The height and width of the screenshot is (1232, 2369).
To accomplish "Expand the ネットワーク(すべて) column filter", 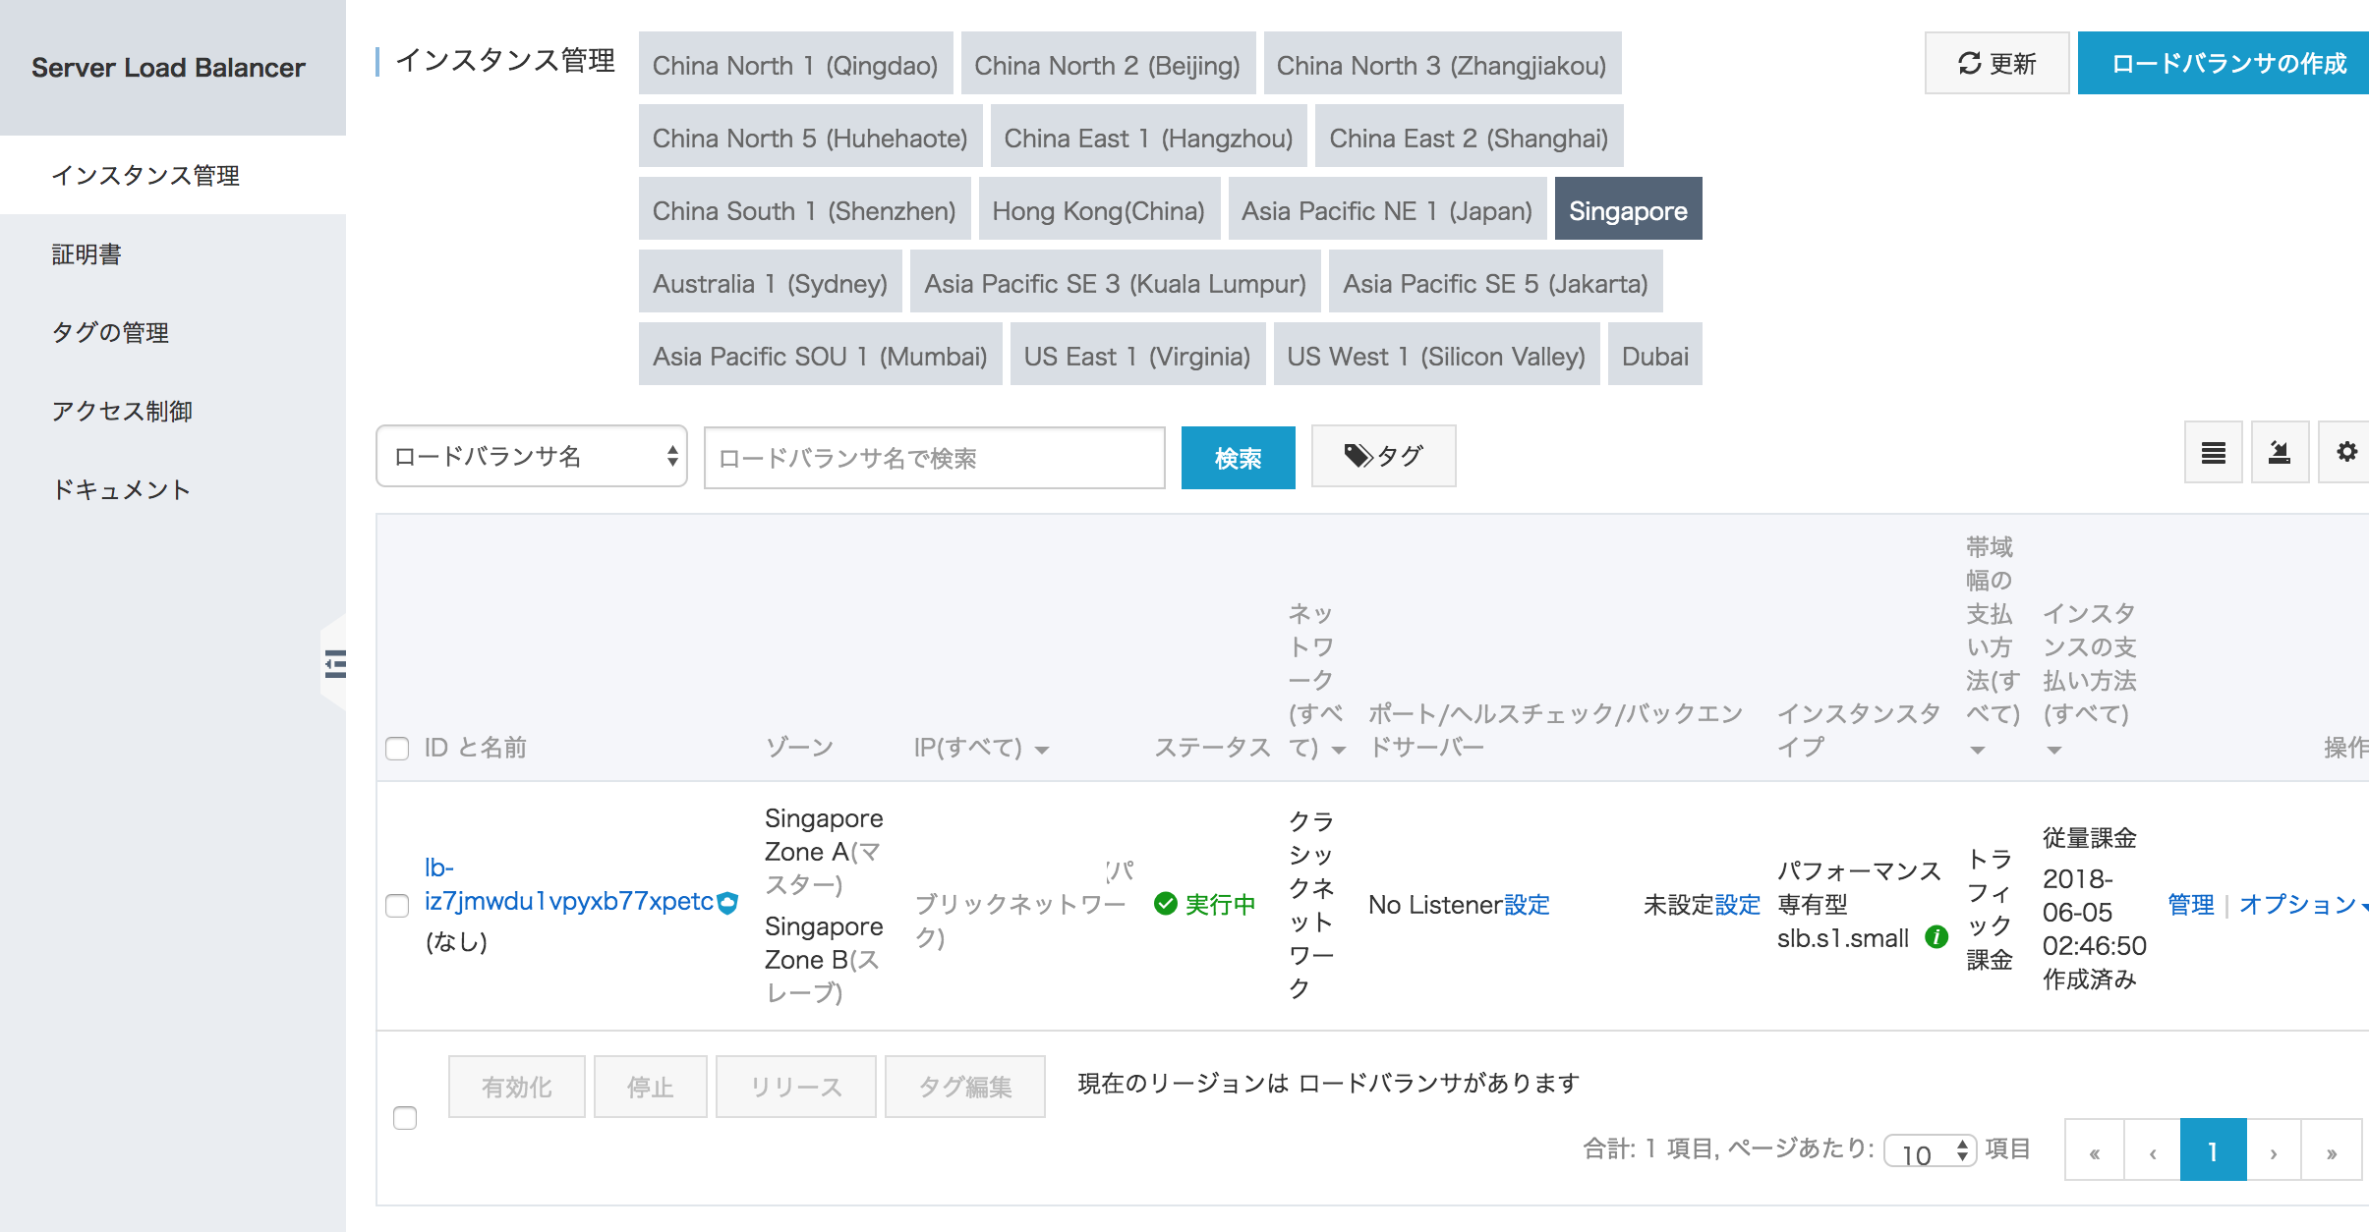I will pyautogui.click(x=1338, y=750).
